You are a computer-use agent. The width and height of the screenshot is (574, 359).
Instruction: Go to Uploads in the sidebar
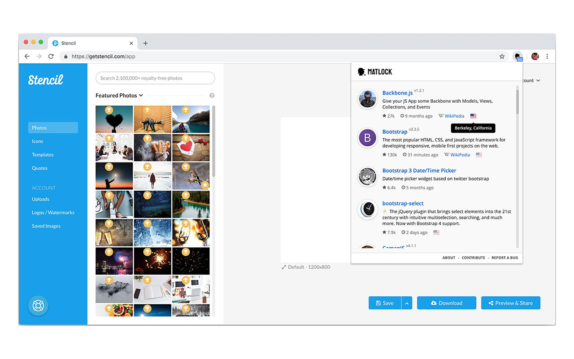tap(40, 199)
